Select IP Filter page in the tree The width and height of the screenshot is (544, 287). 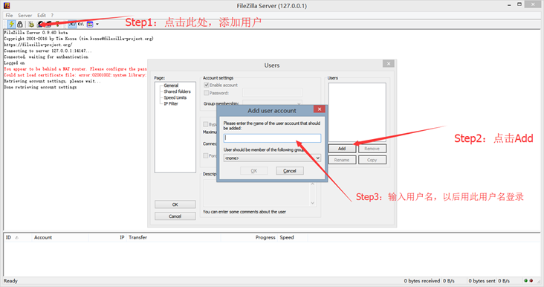click(x=171, y=103)
